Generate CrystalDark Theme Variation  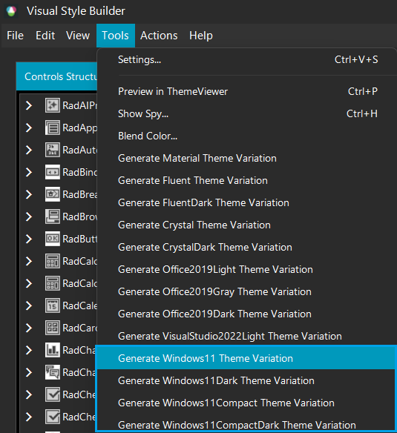(248, 247)
